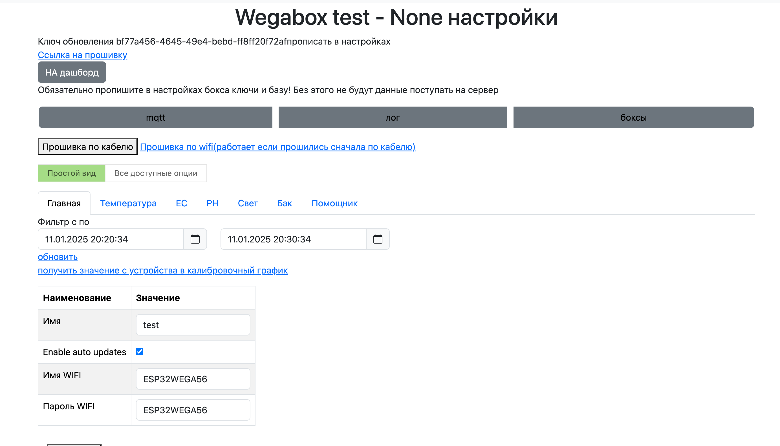Image resolution: width=780 pixels, height=446 pixels.
Task: Switch to the Бак tab
Action: (284, 203)
